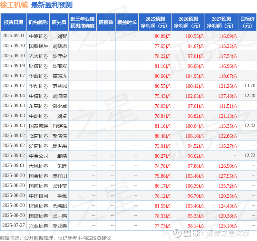This screenshot has width=257, height=241.
Task: Click the date 2025-09-11
Action: [13, 36]
